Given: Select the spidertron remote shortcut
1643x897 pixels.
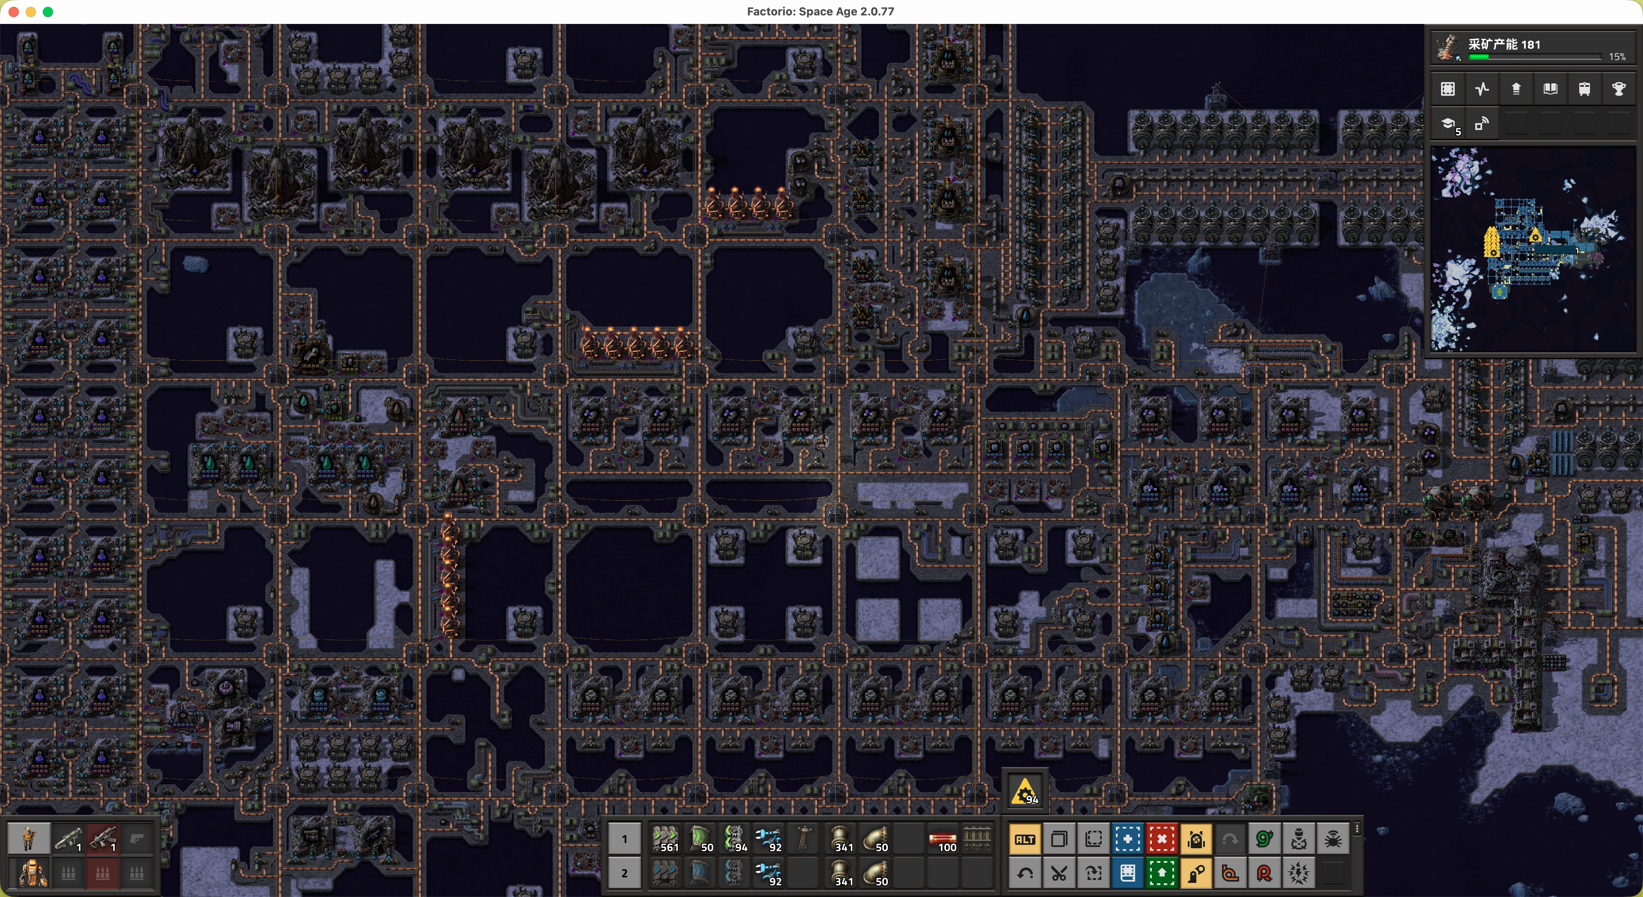Looking at the screenshot, I should coord(1332,839).
